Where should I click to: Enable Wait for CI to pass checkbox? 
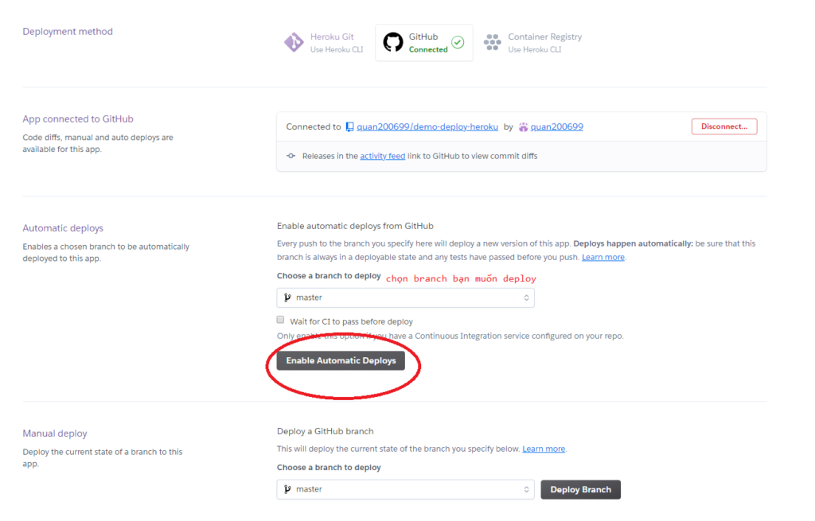280,320
